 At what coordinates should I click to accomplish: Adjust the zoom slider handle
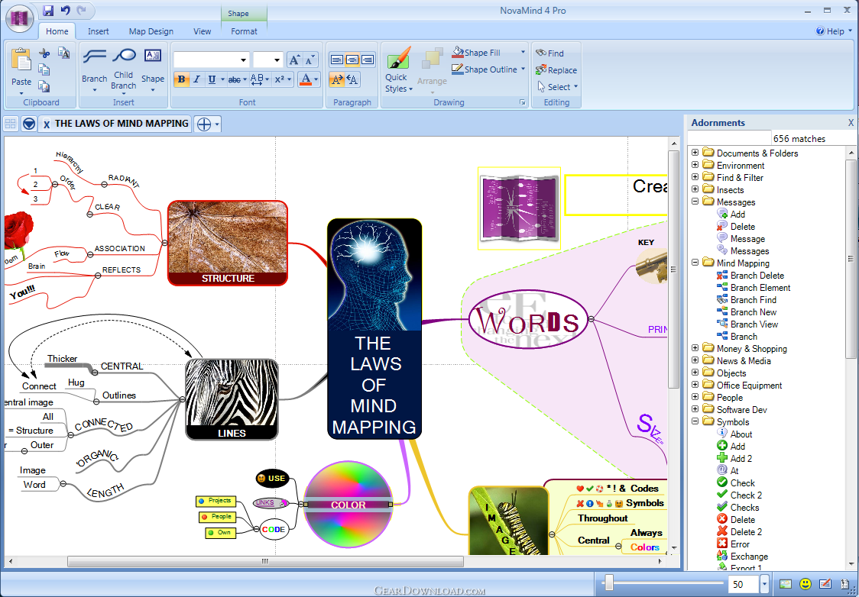pos(608,582)
